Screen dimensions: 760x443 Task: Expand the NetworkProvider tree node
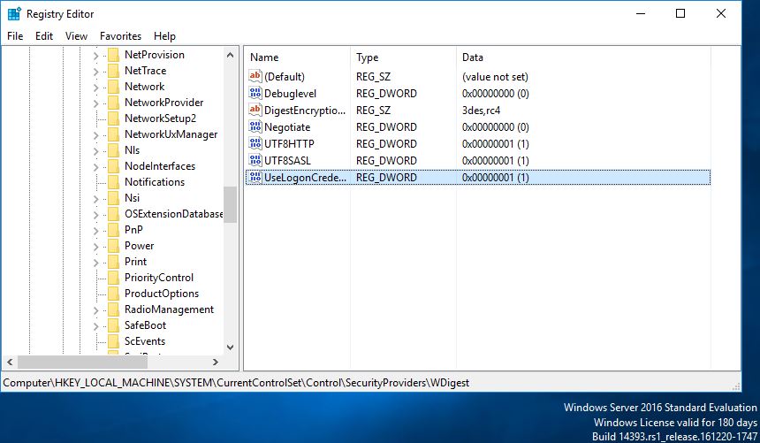(95, 103)
